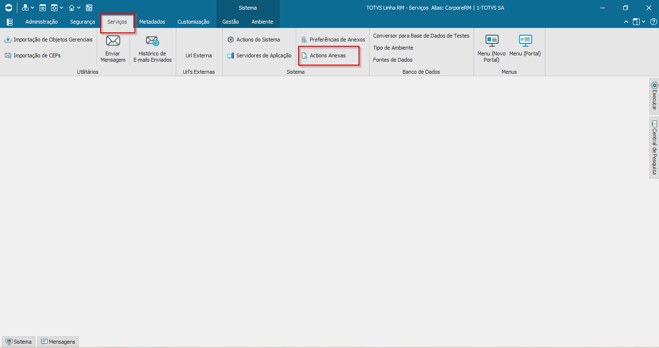Image resolution: width=659 pixels, height=348 pixels.
Task: Open Importação de Objetos Gerenciais
Action: 48,40
